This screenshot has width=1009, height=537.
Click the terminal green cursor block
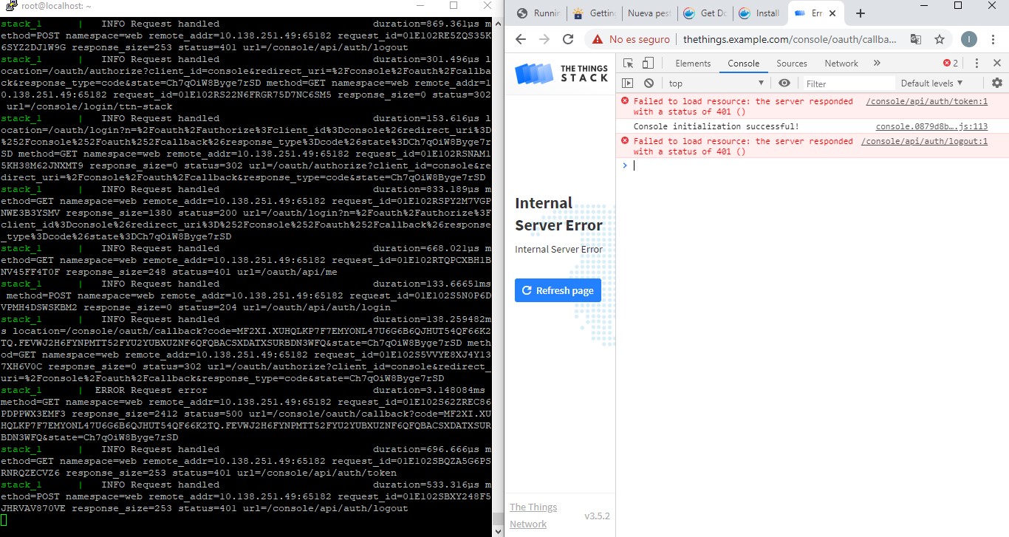pos(3,520)
